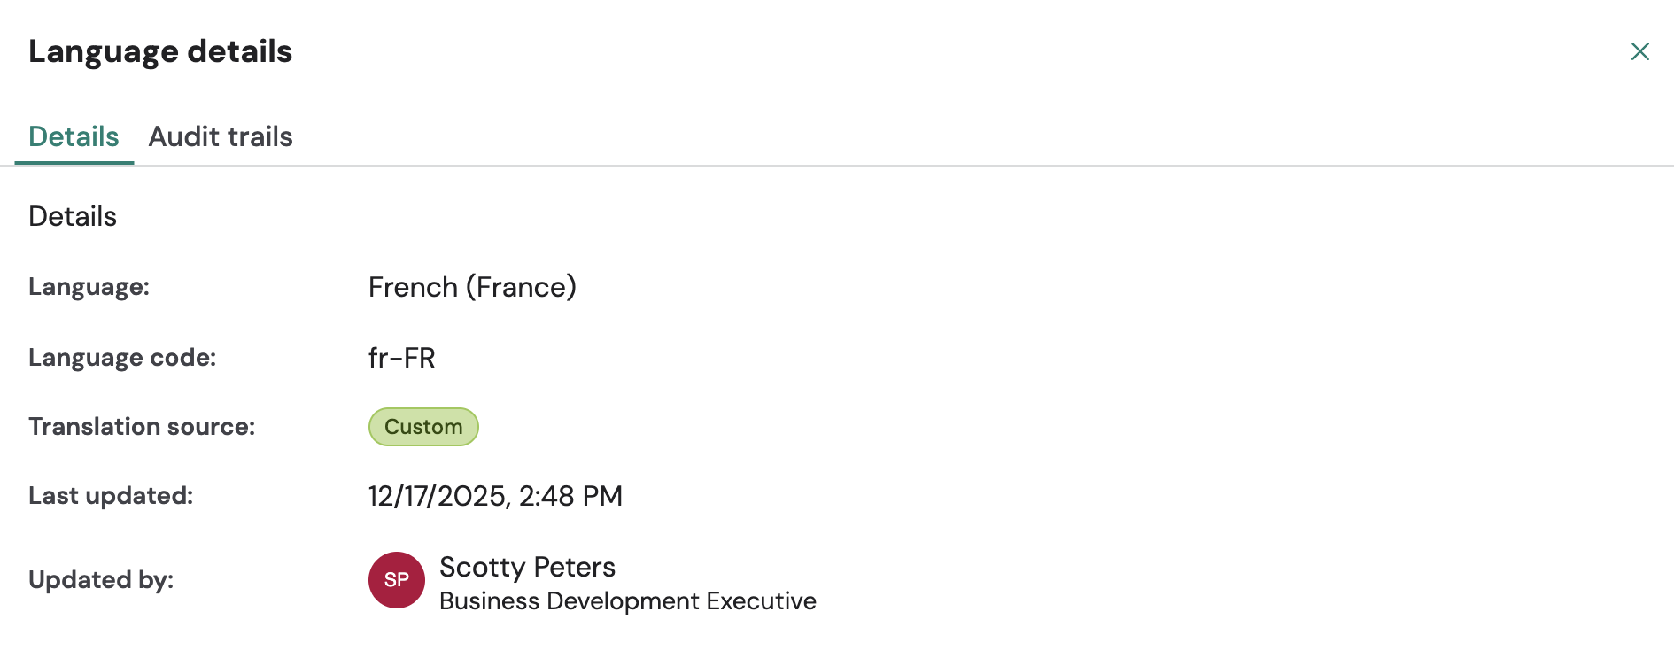Open Scotty Peters' profile name

click(527, 567)
